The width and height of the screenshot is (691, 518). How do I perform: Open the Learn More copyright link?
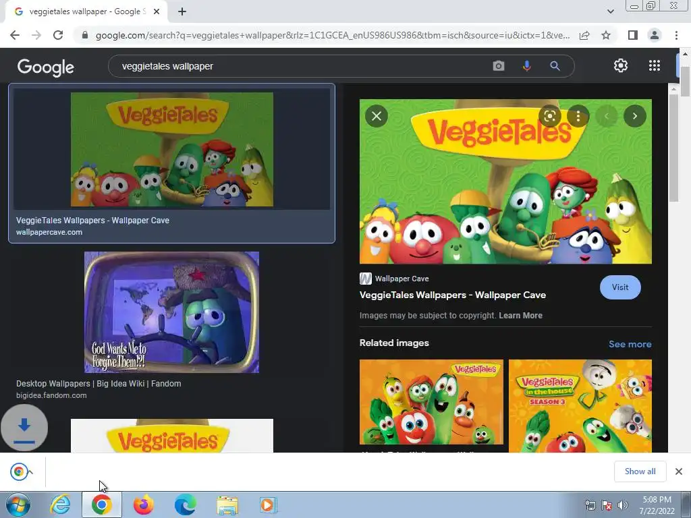[520, 316]
